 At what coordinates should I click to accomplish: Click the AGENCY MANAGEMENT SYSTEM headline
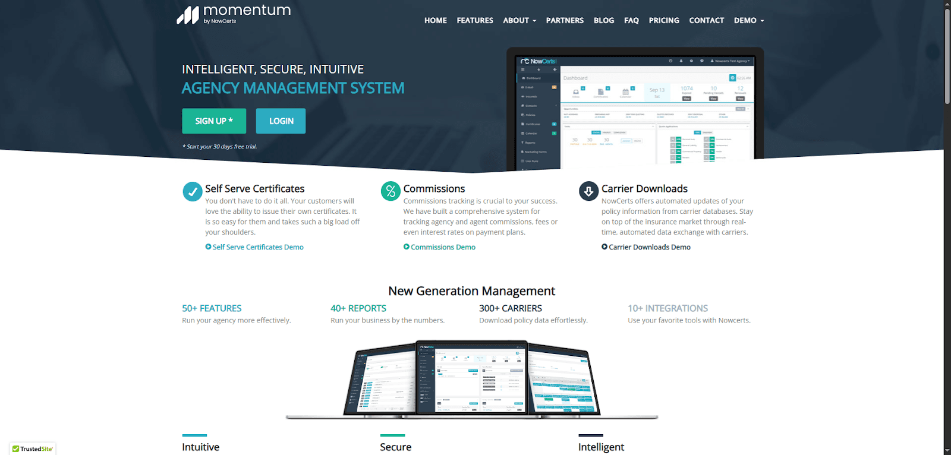point(293,89)
